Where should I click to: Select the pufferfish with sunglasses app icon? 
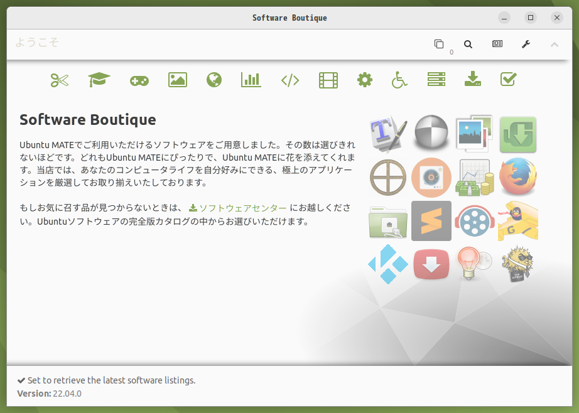click(518, 264)
